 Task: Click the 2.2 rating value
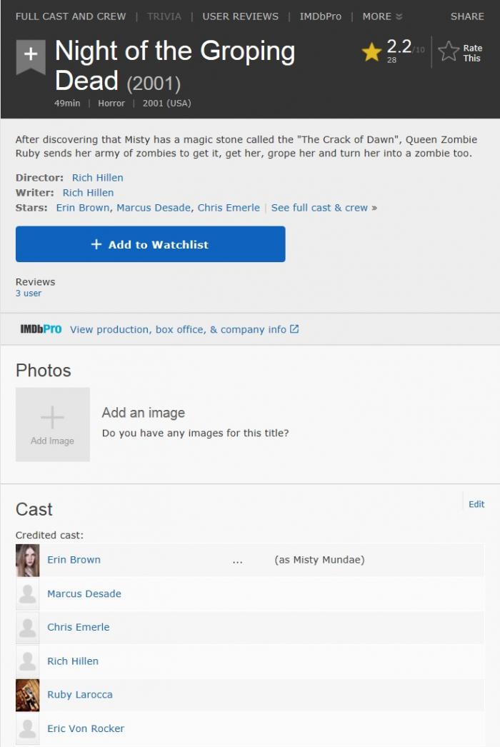[399, 46]
